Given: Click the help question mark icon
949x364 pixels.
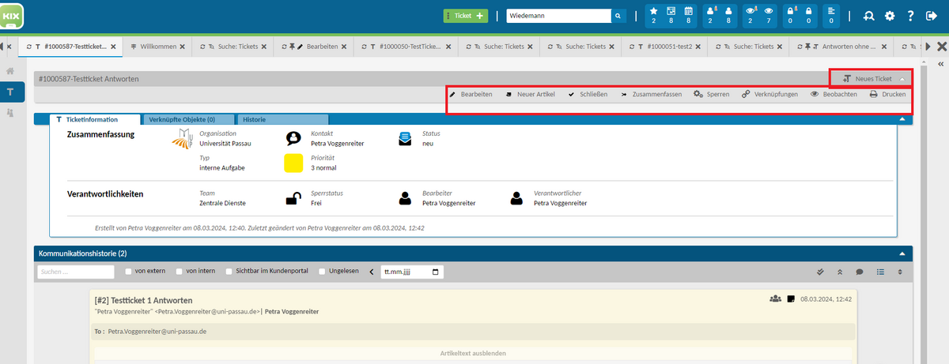Looking at the screenshot, I should pos(910,16).
